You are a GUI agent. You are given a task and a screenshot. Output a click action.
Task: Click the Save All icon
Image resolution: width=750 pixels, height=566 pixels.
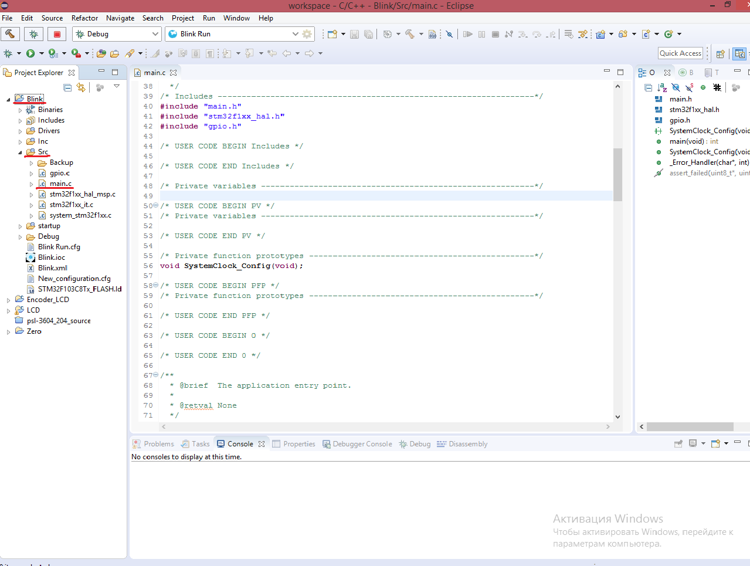tap(368, 34)
